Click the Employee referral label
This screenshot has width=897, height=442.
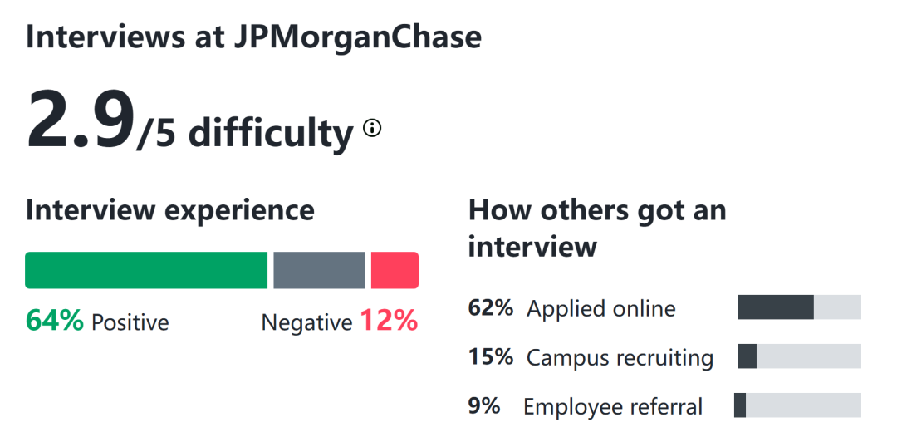pyautogui.click(x=613, y=407)
